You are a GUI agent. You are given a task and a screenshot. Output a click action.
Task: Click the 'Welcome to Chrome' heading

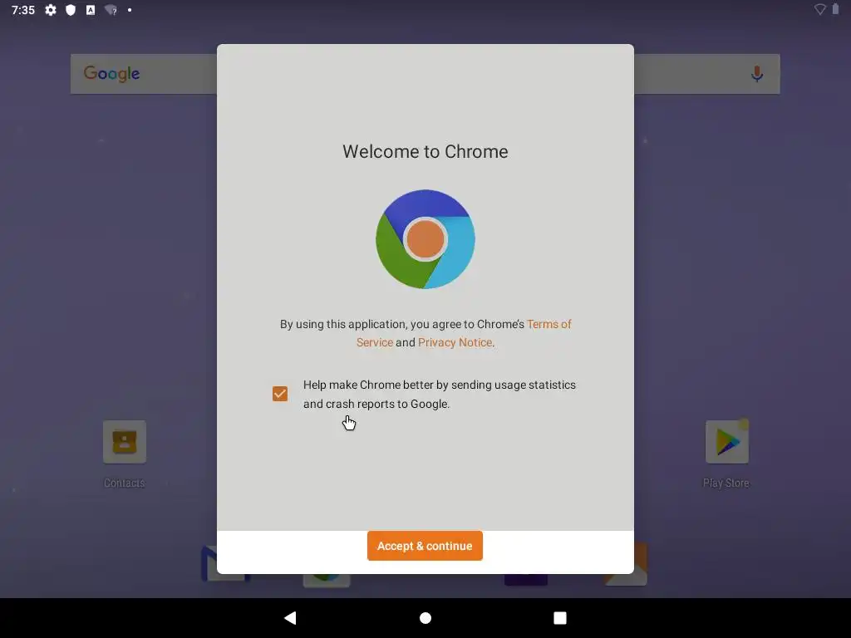click(x=425, y=151)
